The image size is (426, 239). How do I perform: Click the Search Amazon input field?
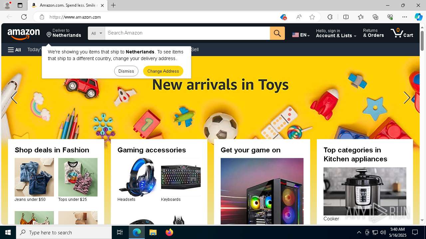[187, 33]
